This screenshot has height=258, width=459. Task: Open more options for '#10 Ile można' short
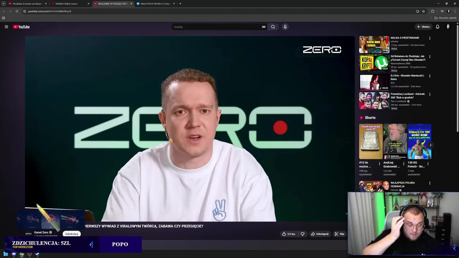(379, 164)
